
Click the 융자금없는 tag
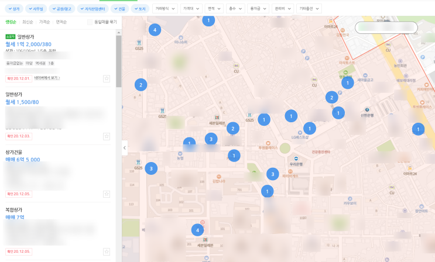15,63
